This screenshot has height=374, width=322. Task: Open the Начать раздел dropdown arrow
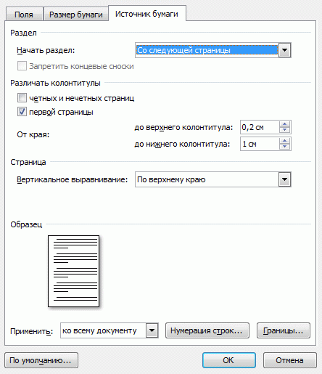[284, 50]
